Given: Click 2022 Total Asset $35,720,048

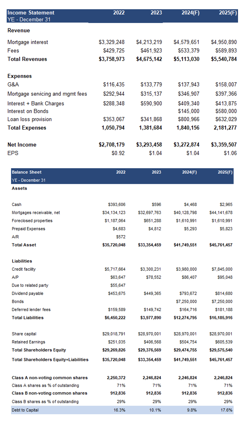Looking at the screenshot, I should 114,245.
